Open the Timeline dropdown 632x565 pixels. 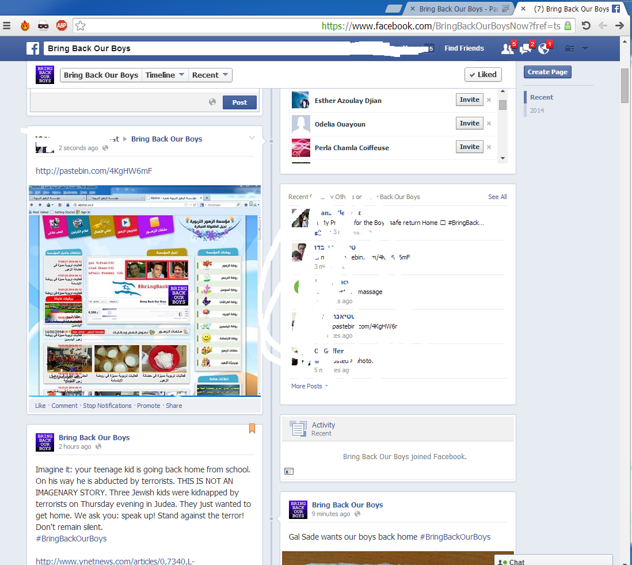coord(165,75)
